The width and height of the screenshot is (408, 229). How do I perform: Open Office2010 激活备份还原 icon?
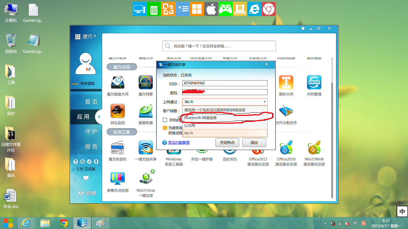tap(286, 148)
